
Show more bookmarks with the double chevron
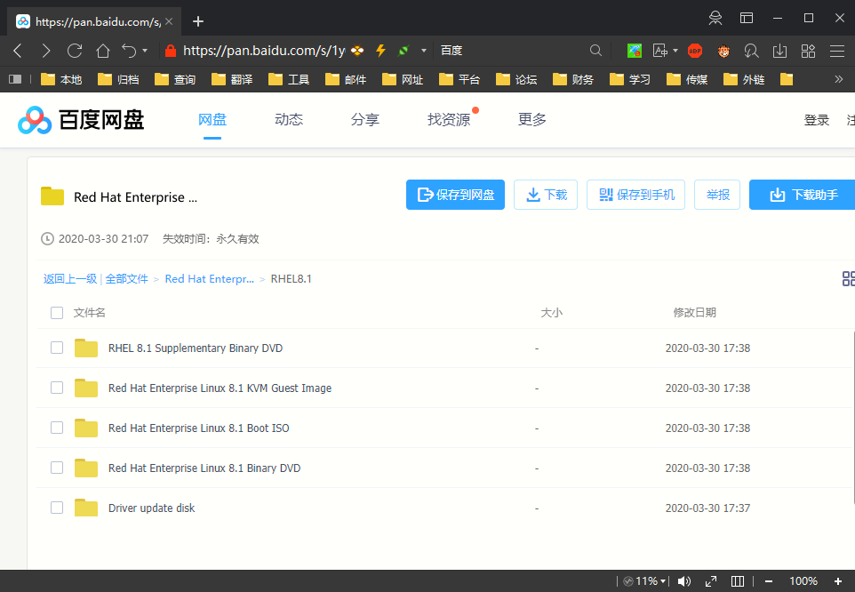coord(839,80)
